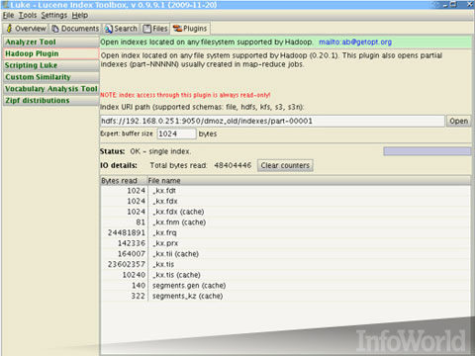The height and width of the screenshot is (356, 475).
Task: Choose Custom Similarity plugin
Action: point(50,77)
